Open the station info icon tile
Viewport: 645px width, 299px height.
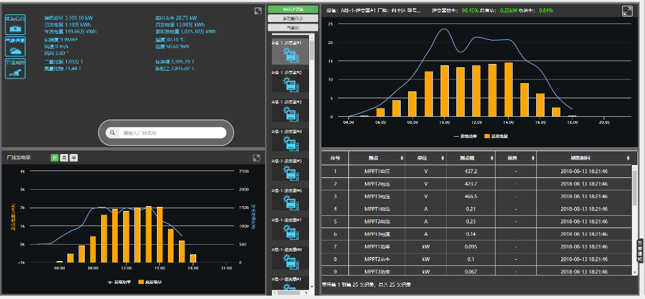[15, 25]
